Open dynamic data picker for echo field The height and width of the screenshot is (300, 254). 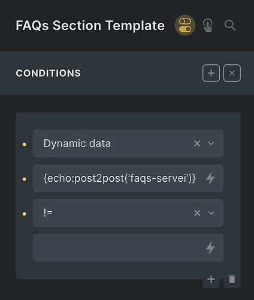[210, 178]
